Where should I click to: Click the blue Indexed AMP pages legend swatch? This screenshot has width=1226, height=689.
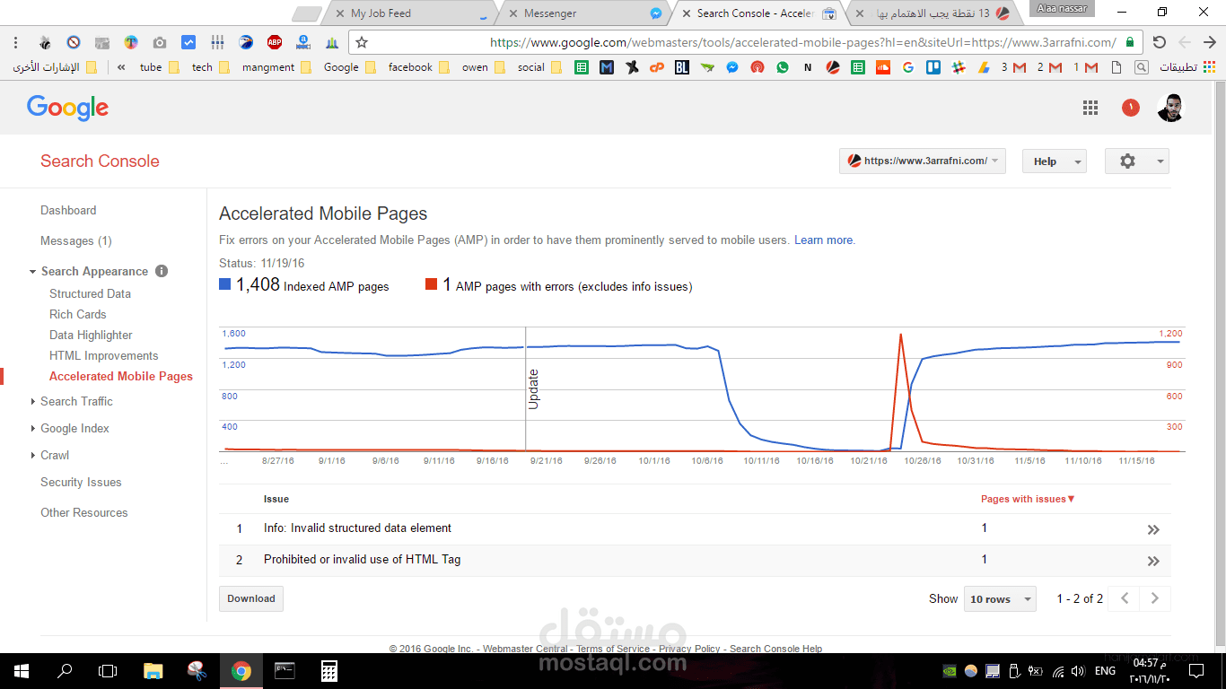click(225, 284)
